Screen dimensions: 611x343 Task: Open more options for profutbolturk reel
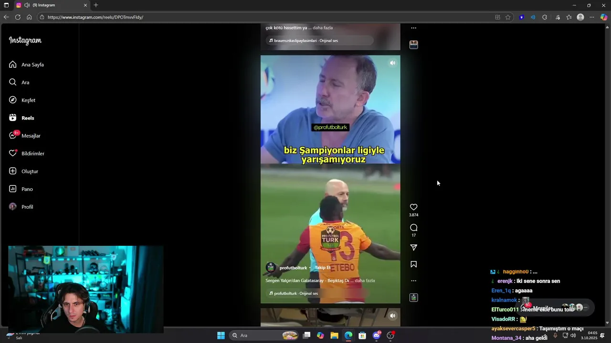tap(413, 281)
